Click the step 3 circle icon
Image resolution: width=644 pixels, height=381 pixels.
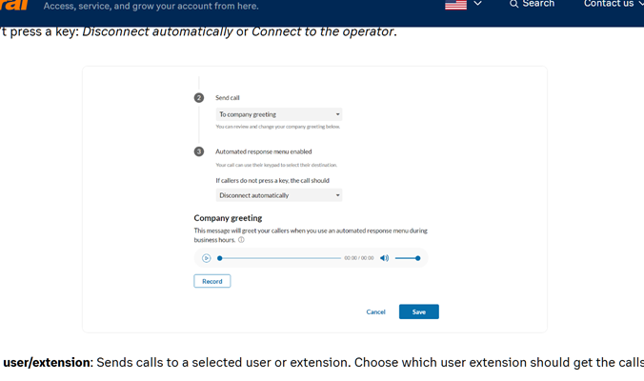[x=199, y=151]
